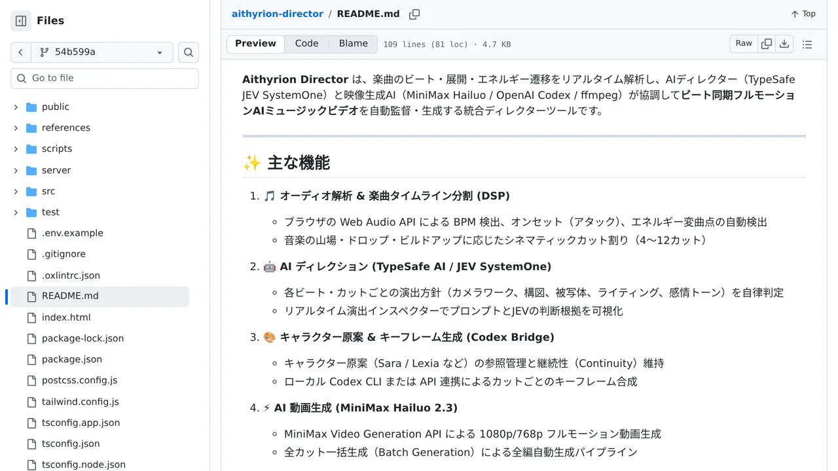Open the test folder
This screenshot has height=471, width=838.
50,213
